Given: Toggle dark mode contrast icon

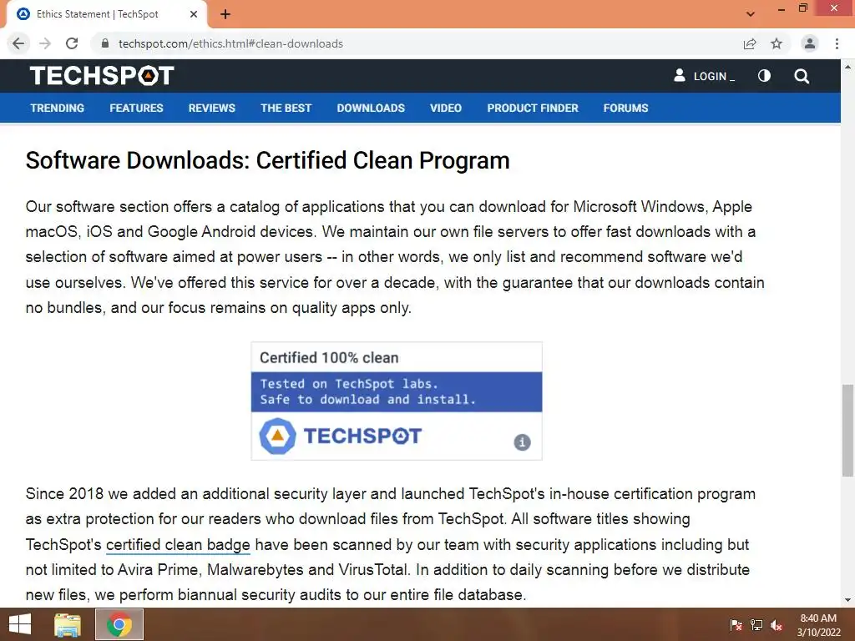Looking at the screenshot, I should click(x=765, y=76).
